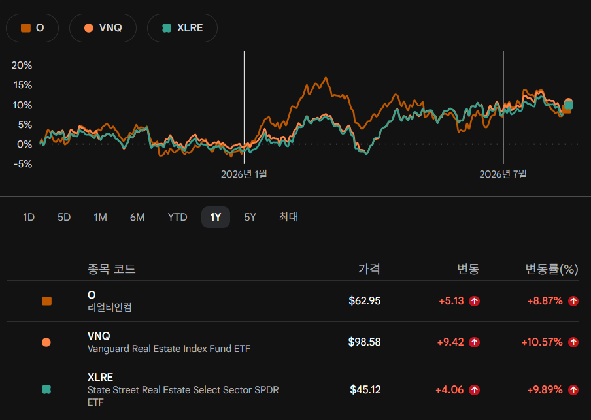
Task: Click the $98.58 price cell
Action: [365, 342]
